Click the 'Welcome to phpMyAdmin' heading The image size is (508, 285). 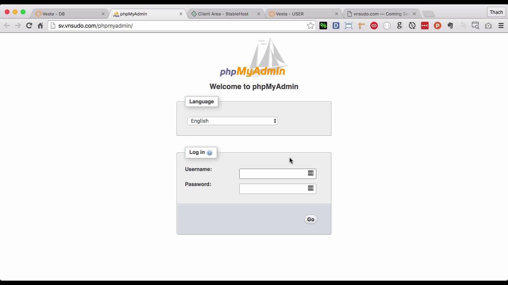(254, 86)
